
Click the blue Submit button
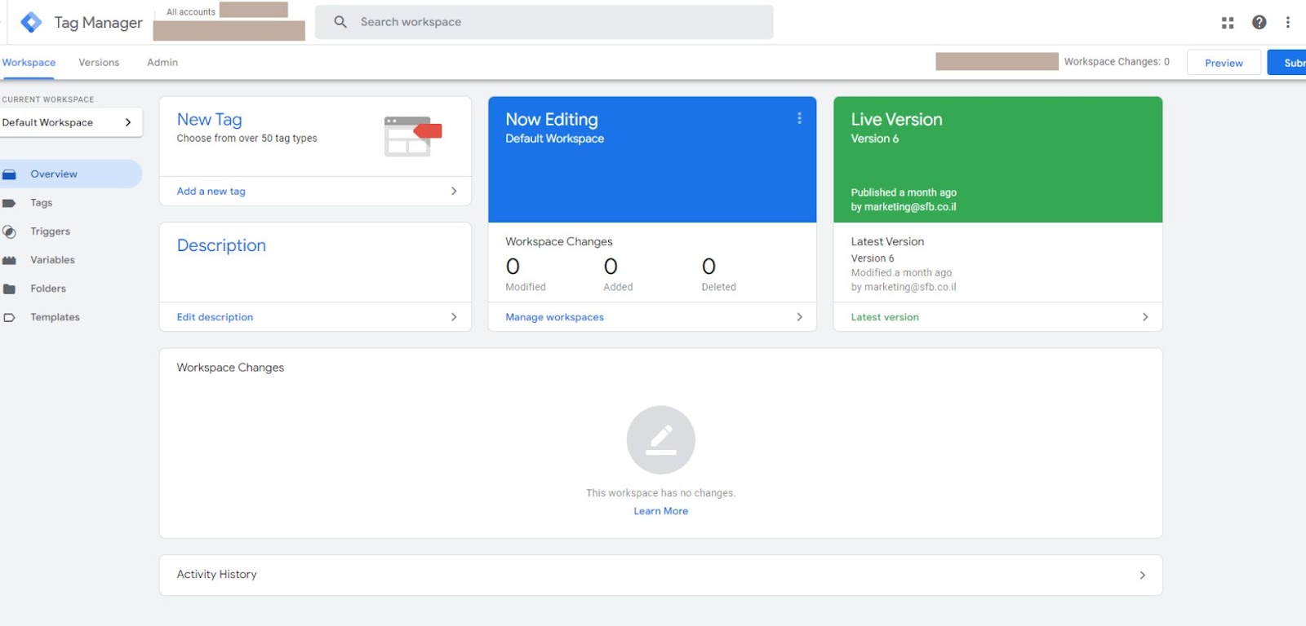pyautogui.click(x=1287, y=63)
